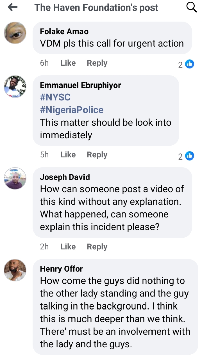Tap the like reaction icon on Emmanuel's comment
202x358 pixels.
click(190, 156)
